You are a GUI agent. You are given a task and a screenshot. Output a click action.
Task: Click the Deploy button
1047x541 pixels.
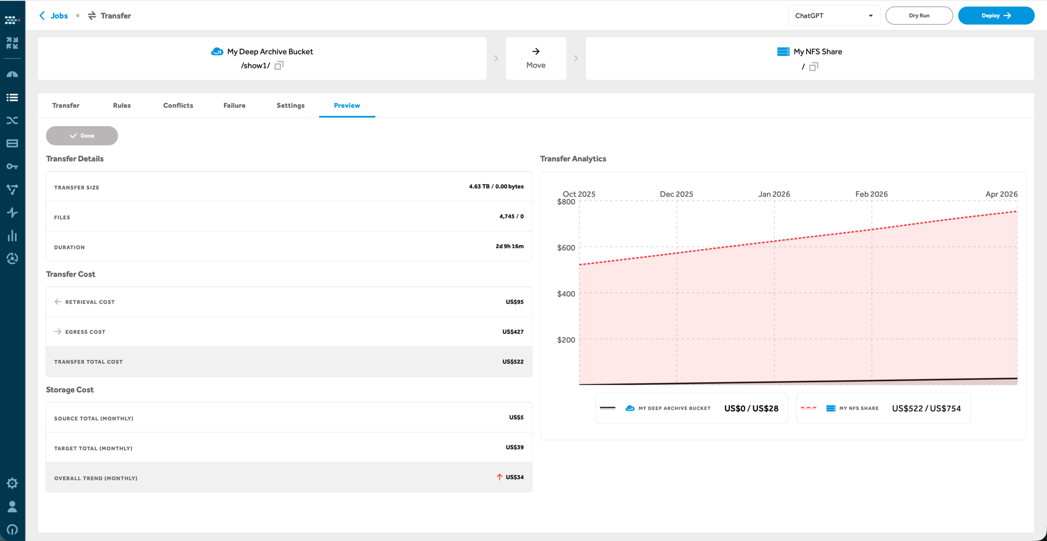(x=996, y=15)
